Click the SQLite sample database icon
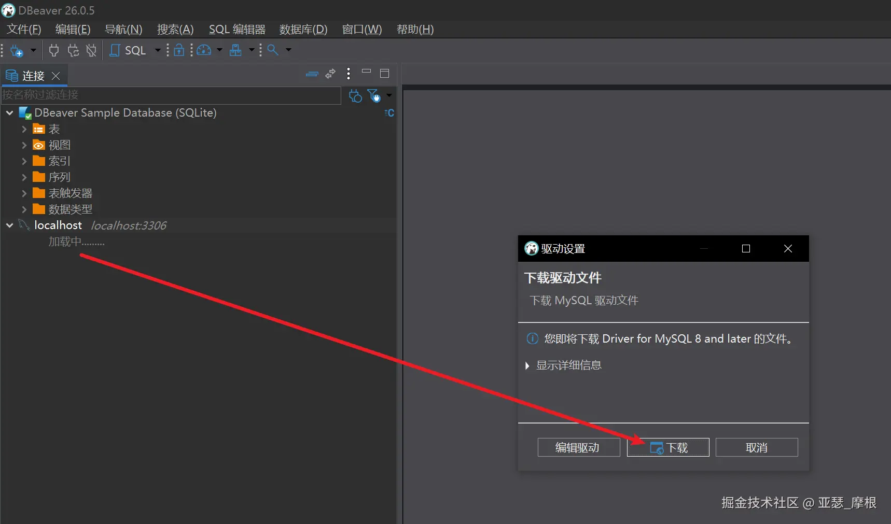This screenshot has width=891, height=524. coord(25,112)
